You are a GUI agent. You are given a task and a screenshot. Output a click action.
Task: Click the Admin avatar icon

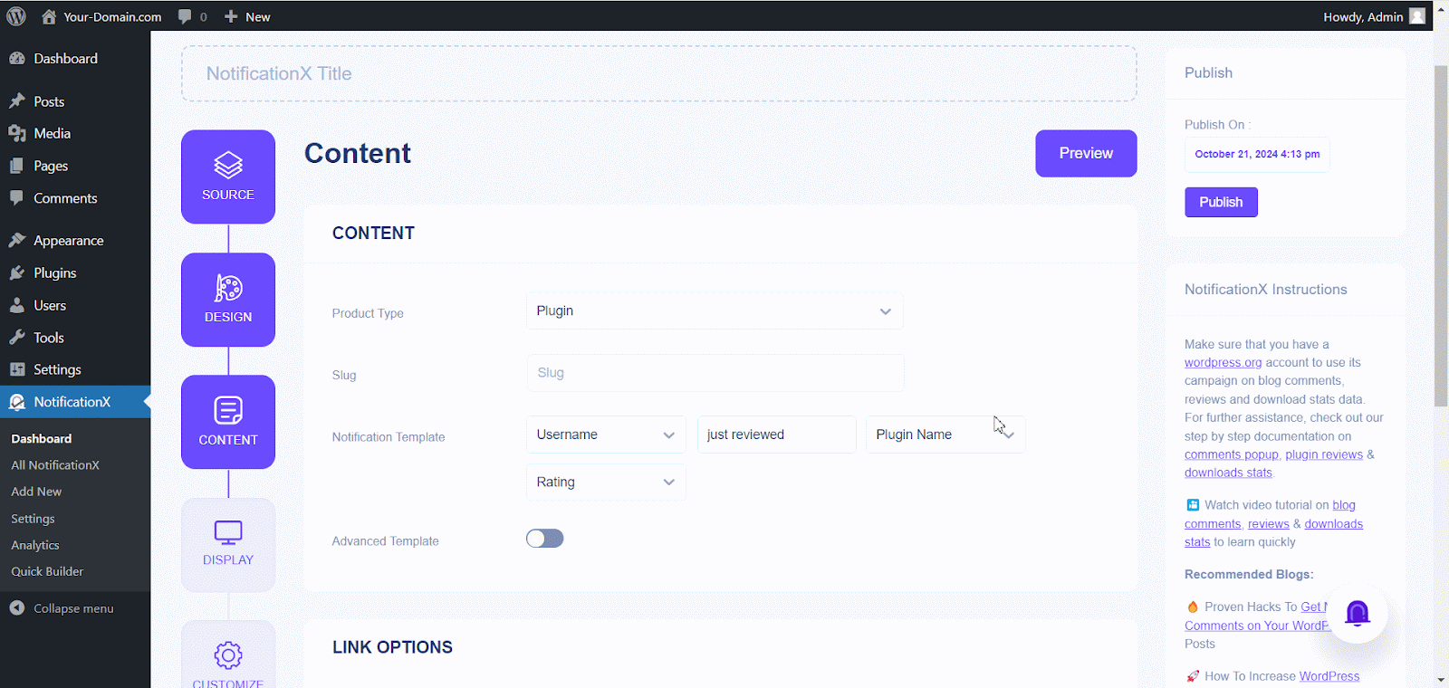pos(1417,16)
